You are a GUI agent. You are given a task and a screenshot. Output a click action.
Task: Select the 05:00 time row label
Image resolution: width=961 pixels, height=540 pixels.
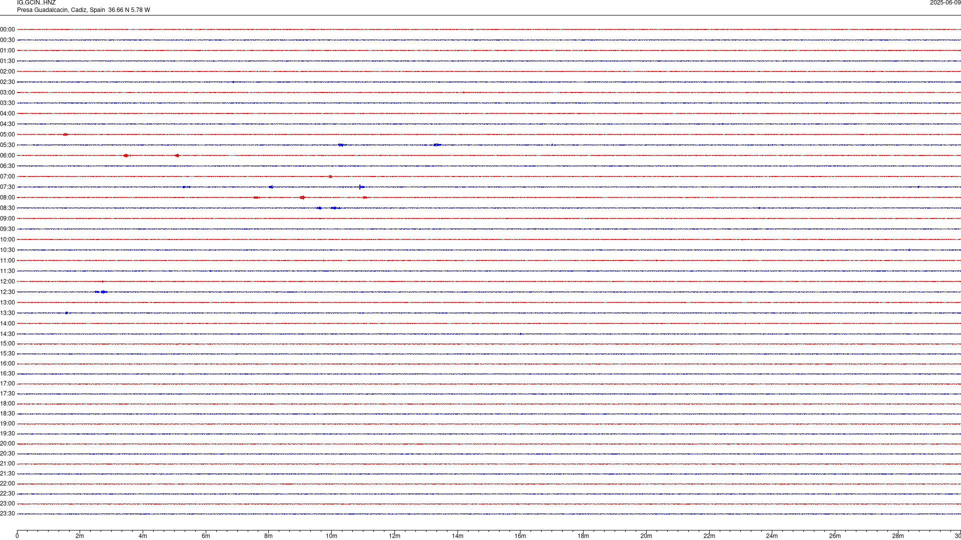coord(8,134)
